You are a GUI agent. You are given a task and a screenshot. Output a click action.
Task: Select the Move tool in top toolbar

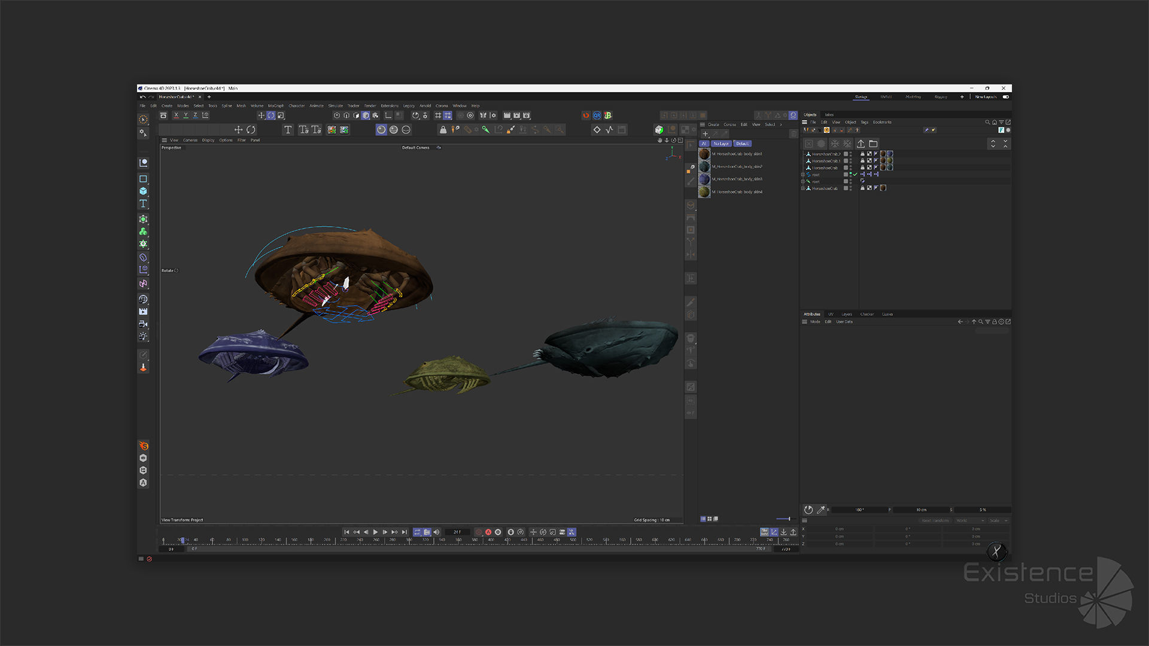pos(261,115)
